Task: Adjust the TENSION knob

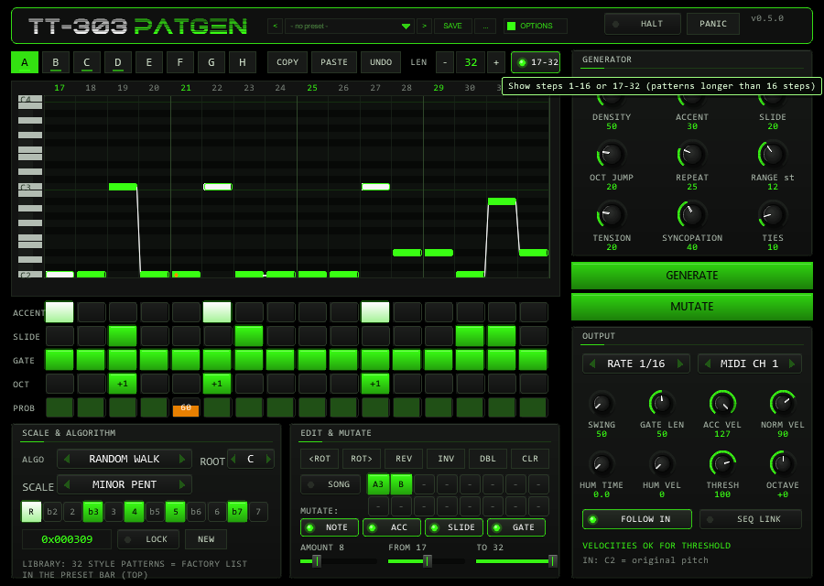Action: coord(612,215)
